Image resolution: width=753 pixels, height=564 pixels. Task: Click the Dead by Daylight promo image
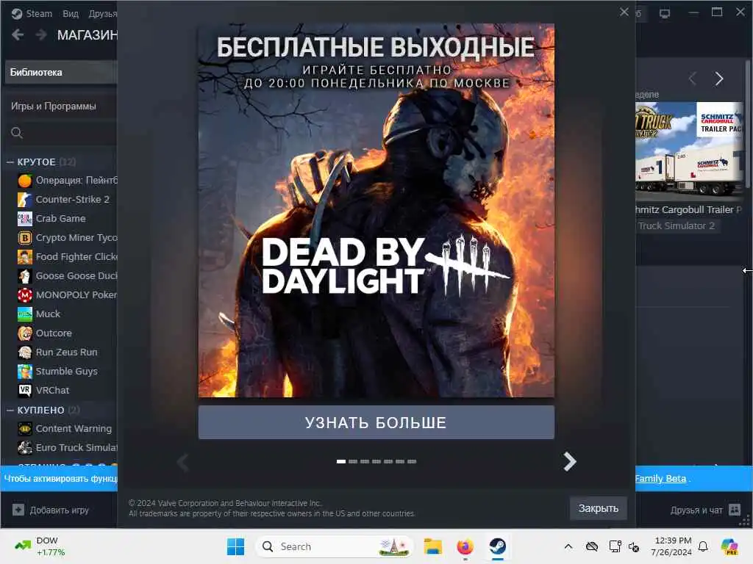376,210
